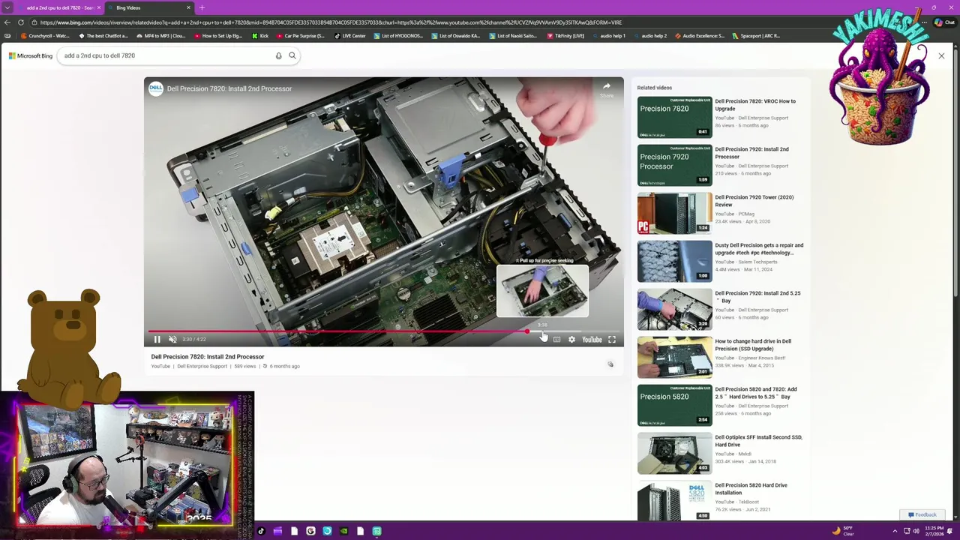Open the Kick bookmark

click(x=261, y=36)
